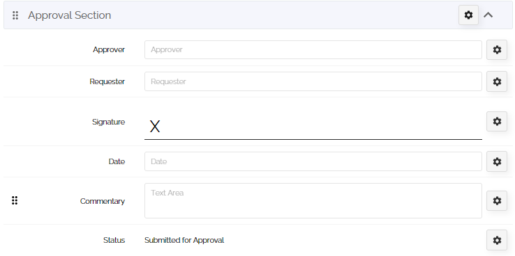The image size is (515, 256).
Task: Click the Status field label
Action: (114, 240)
